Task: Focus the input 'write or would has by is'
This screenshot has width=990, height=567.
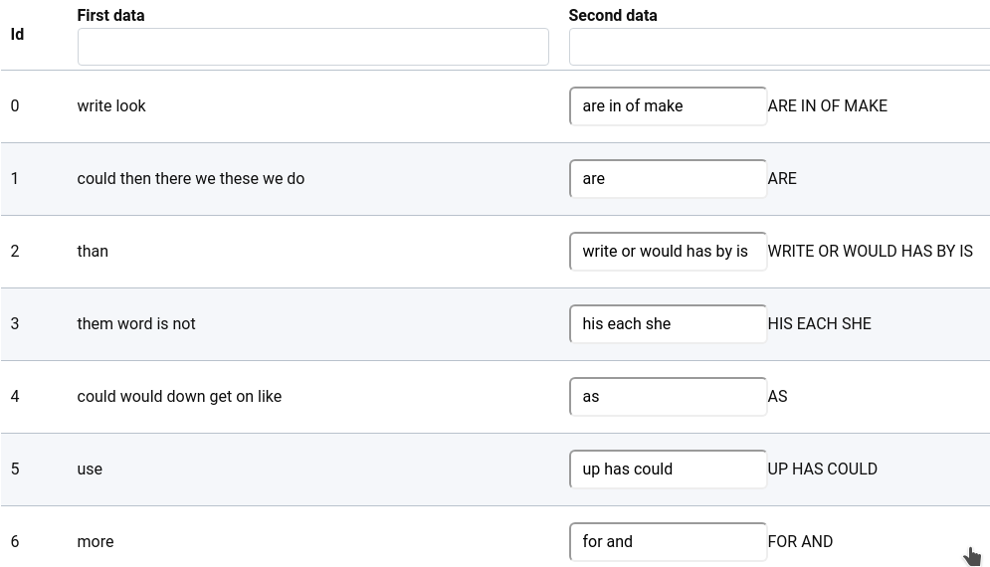Action: click(668, 252)
